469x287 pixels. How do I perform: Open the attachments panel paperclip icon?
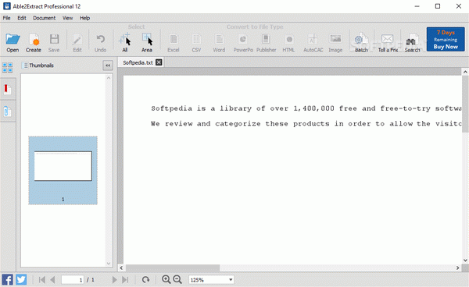coord(8,112)
